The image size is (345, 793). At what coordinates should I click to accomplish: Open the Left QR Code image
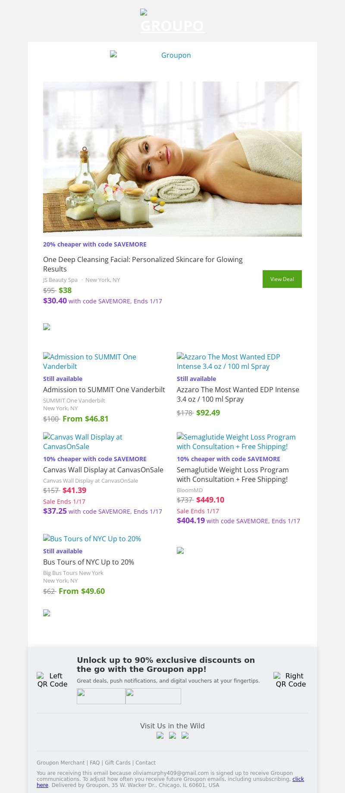(x=52, y=680)
